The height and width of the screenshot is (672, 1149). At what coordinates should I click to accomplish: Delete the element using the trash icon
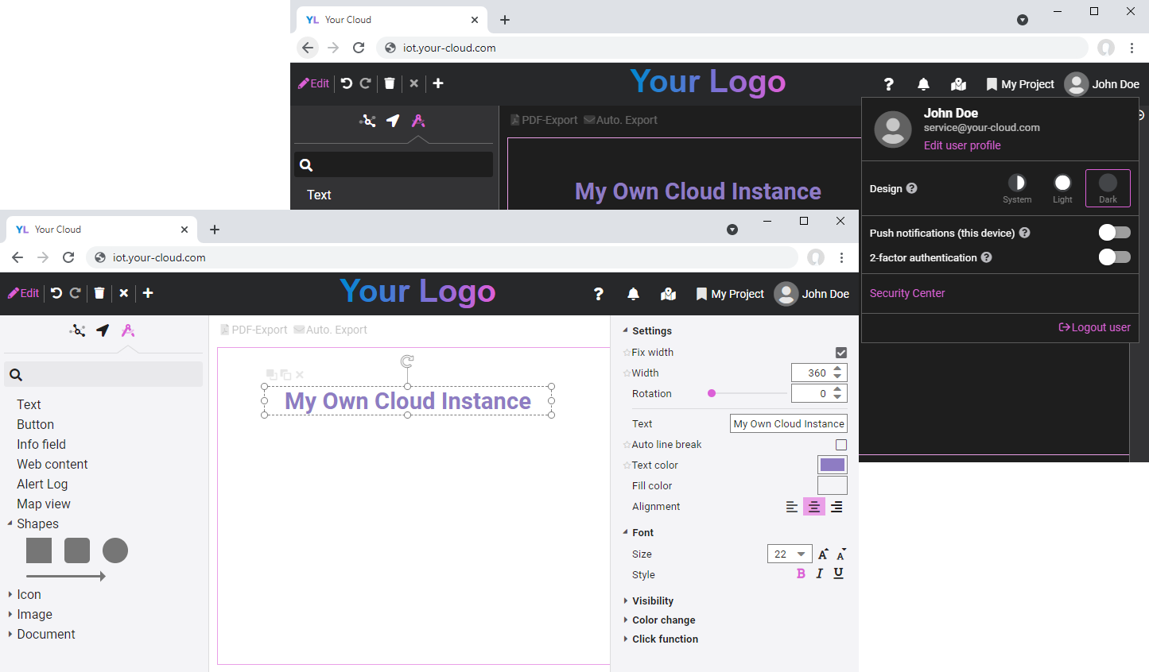click(99, 293)
